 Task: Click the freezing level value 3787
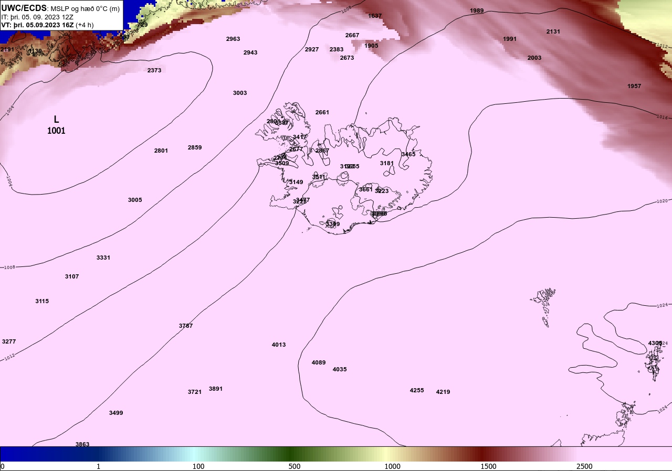[186, 326]
